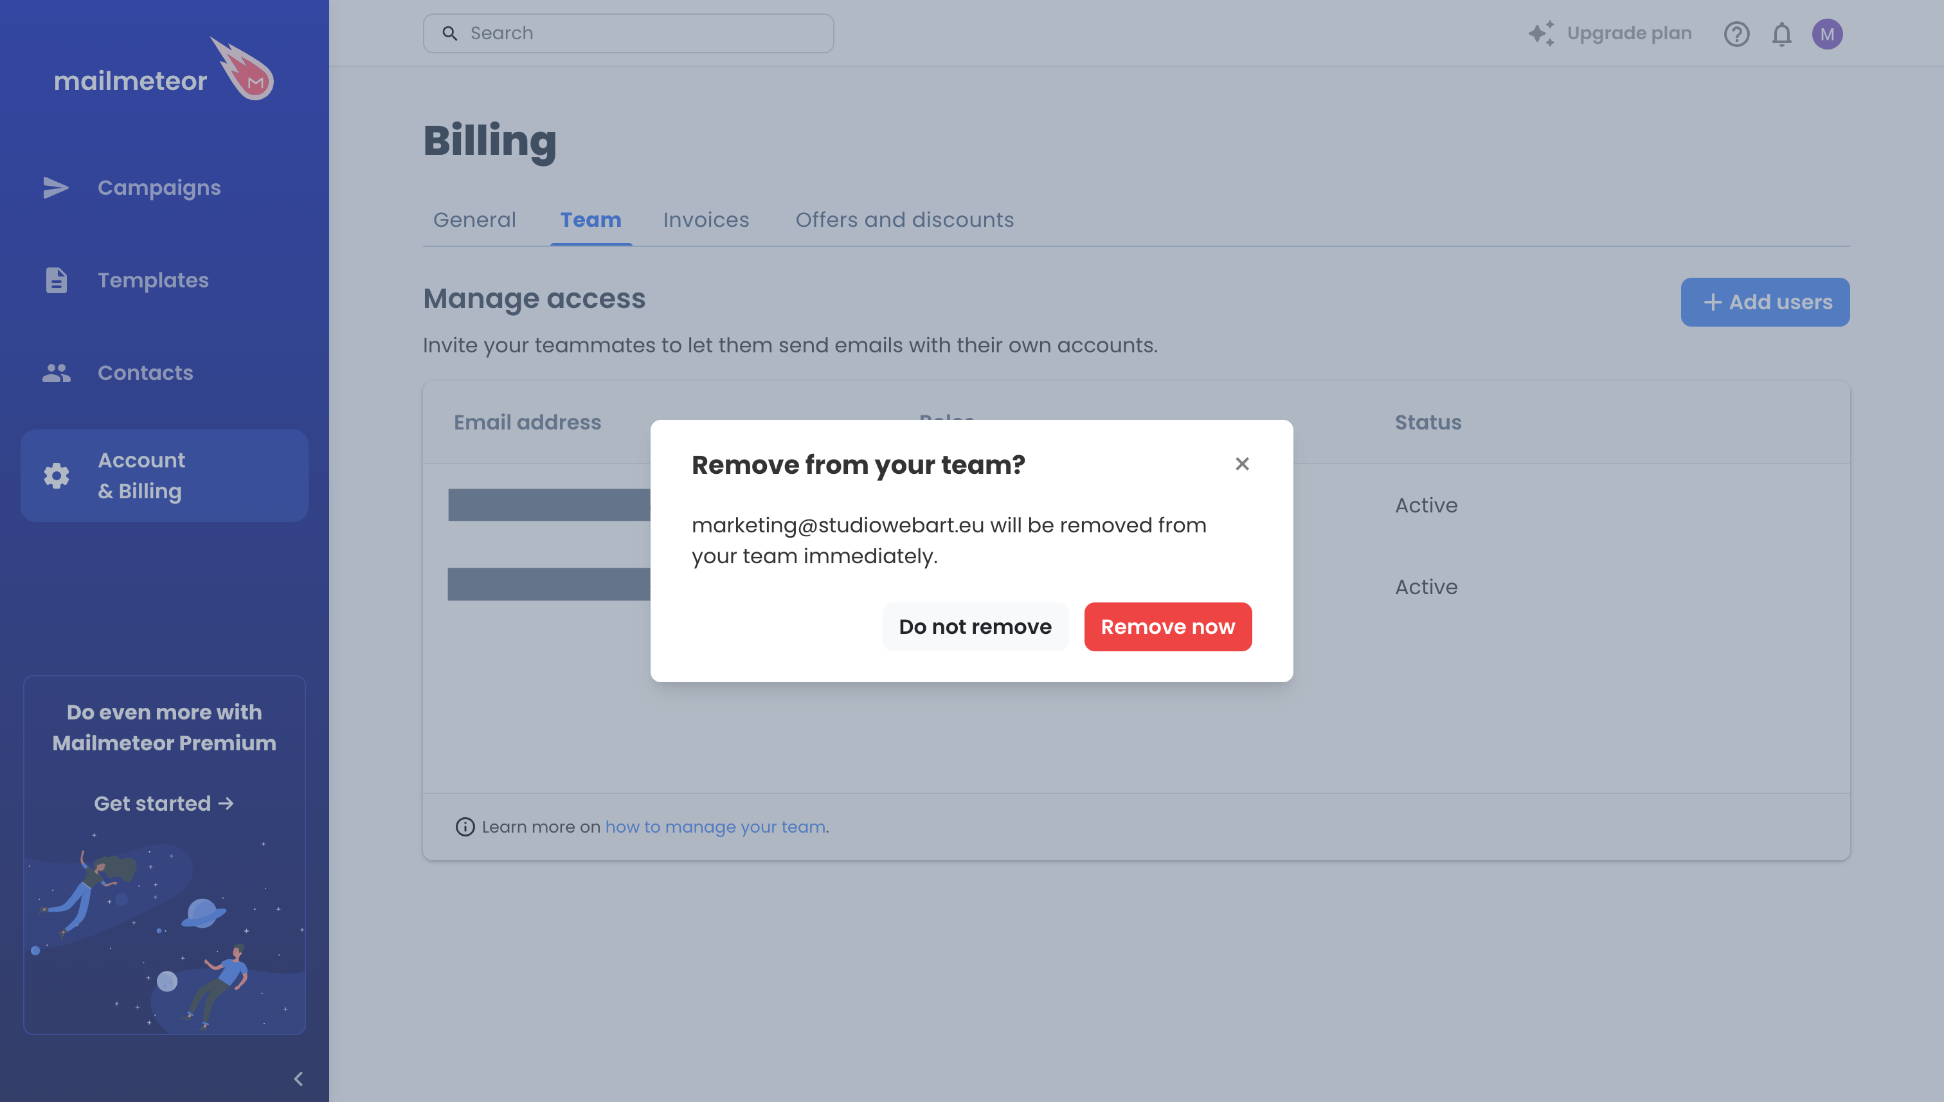Switch to the General tab

tap(474, 219)
